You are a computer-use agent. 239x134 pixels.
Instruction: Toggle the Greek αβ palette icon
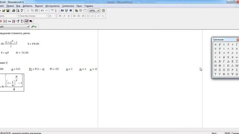(x=27, y=21)
